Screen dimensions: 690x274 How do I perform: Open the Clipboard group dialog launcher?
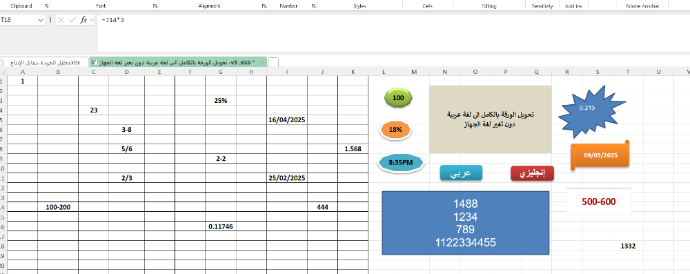[46, 6]
